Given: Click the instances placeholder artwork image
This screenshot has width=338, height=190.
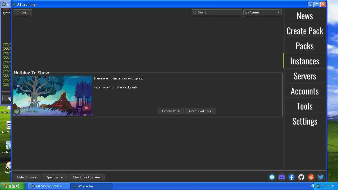Looking at the screenshot, I should point(53,96).
